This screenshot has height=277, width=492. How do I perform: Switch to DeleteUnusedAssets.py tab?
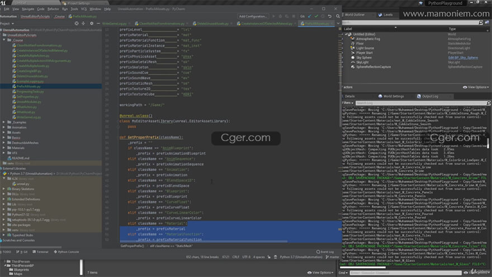click(212, 24)
